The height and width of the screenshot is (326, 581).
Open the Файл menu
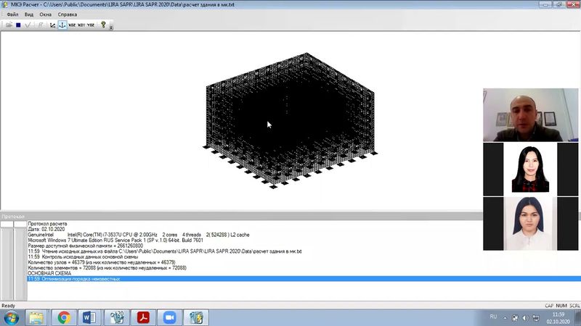point(12,14)
